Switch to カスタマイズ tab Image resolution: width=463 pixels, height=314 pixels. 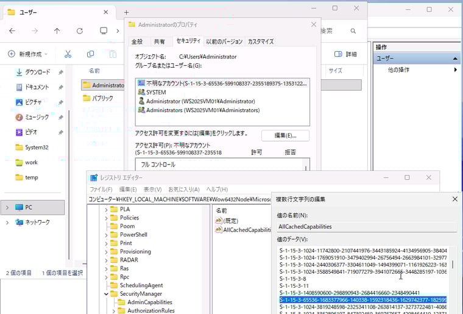pyautogui.click(x=261, y=41)
